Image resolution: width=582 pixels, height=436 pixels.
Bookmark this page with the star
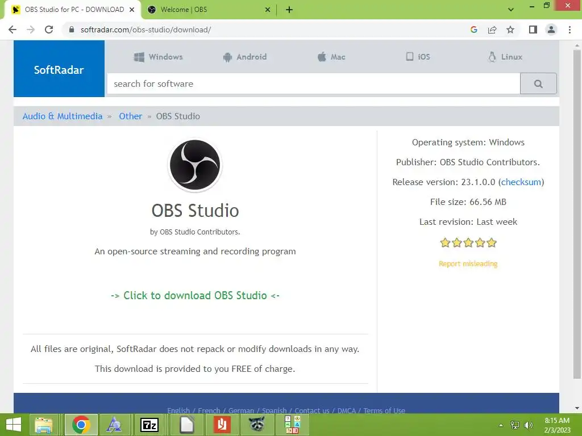(x=510, y=30)
